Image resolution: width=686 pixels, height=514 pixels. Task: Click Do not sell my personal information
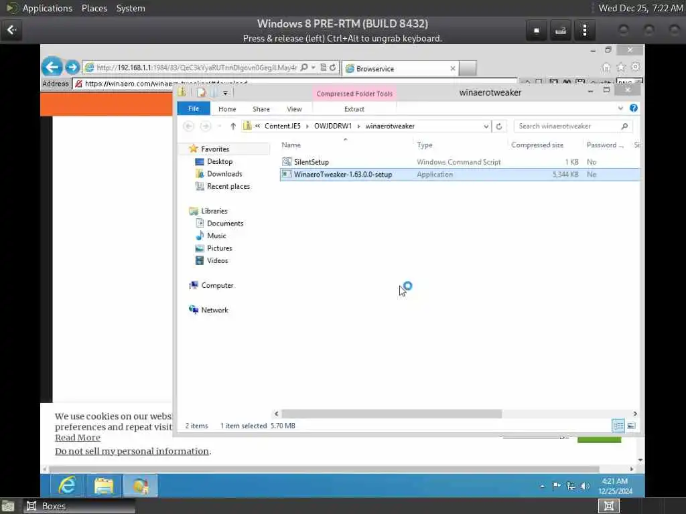tap(132, 451)
